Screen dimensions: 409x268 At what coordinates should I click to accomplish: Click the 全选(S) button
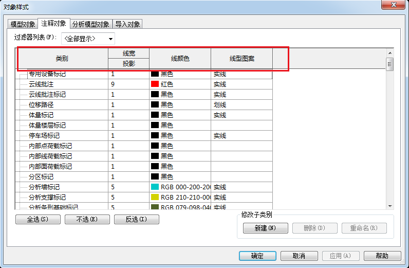(x=38, y=219)
